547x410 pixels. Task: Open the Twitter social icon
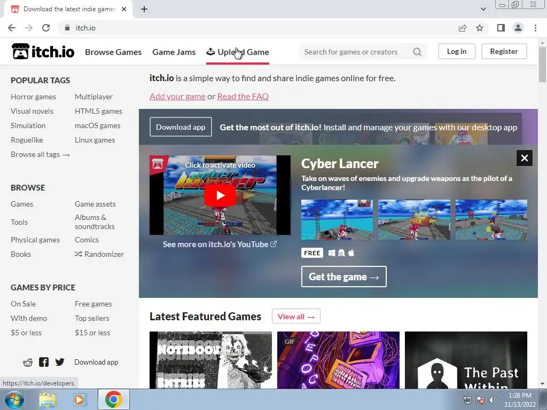[60, 362]
